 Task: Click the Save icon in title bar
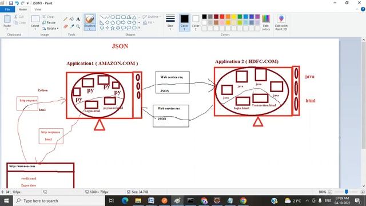click(x=11, y=3)
